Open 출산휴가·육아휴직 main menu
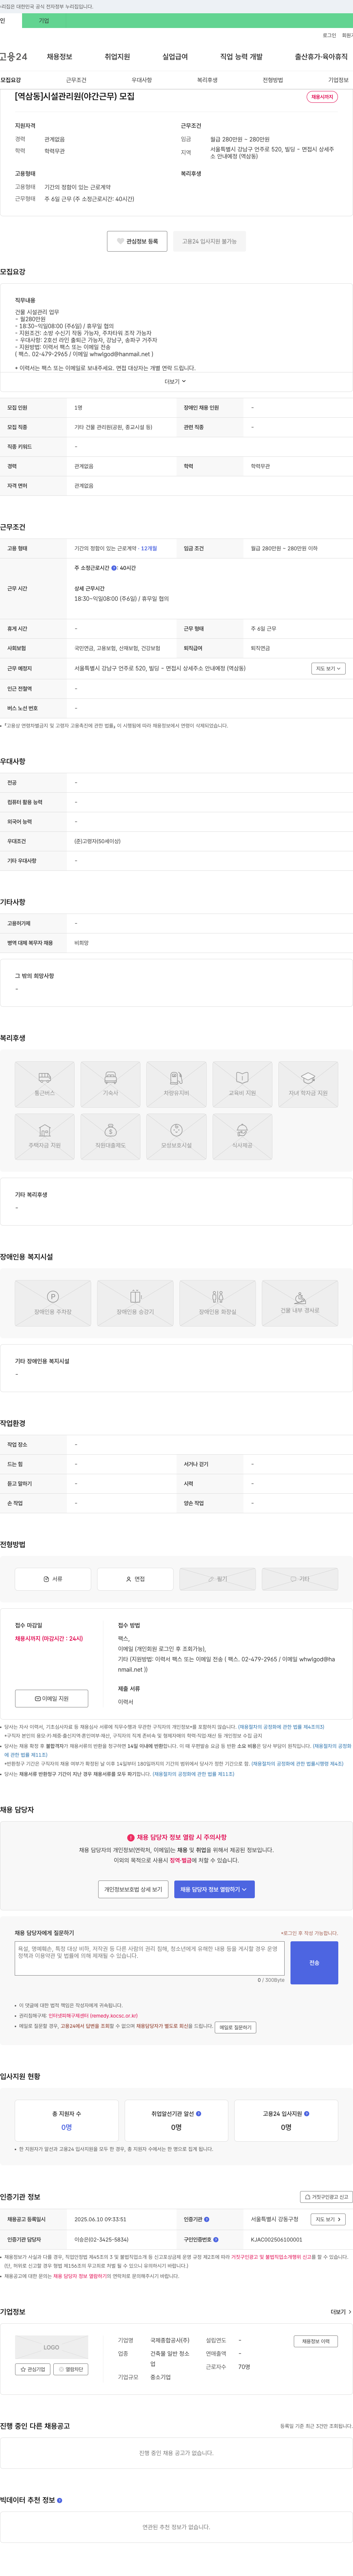The image size is (353, 2576). (321, 57)
